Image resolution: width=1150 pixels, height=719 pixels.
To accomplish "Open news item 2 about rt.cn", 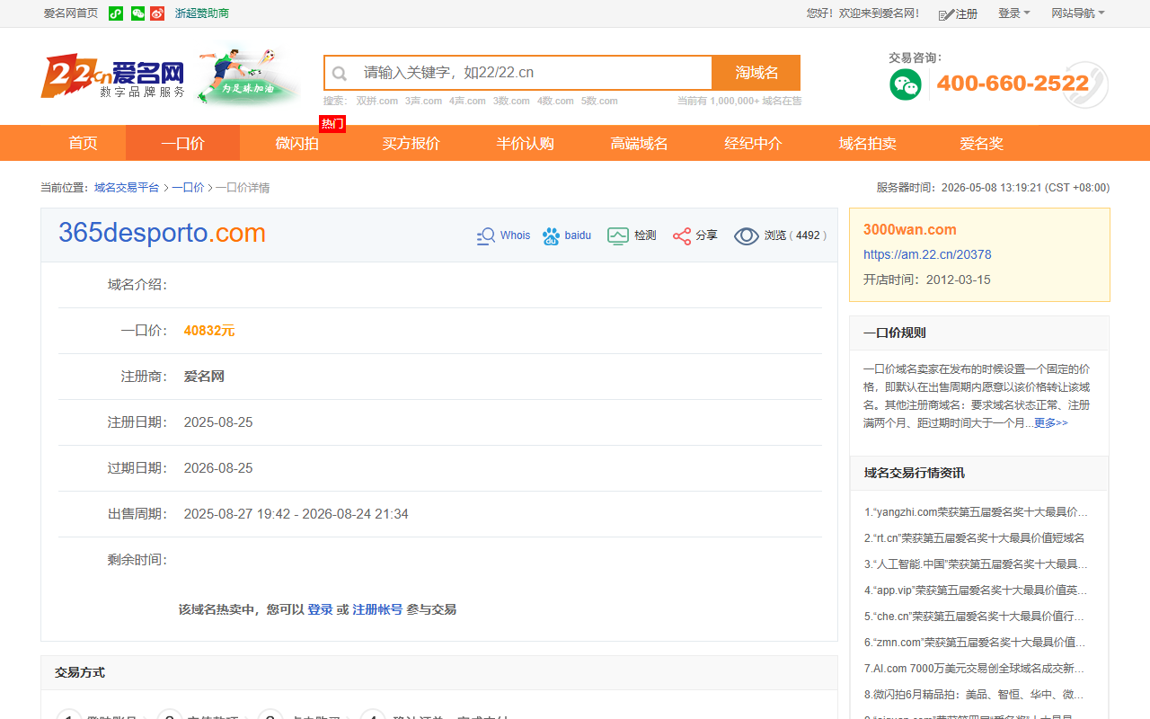I will click(x=975, y=538).
